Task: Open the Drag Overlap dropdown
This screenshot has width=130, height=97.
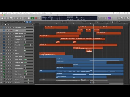Action: (103, 22)
